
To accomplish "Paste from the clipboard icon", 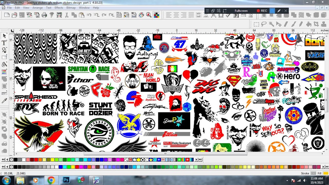I will [82, 15].
